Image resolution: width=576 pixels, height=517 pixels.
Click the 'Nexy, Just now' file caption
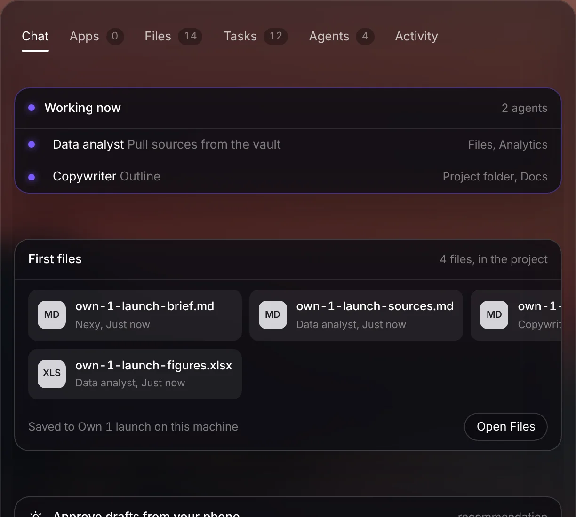112,325
